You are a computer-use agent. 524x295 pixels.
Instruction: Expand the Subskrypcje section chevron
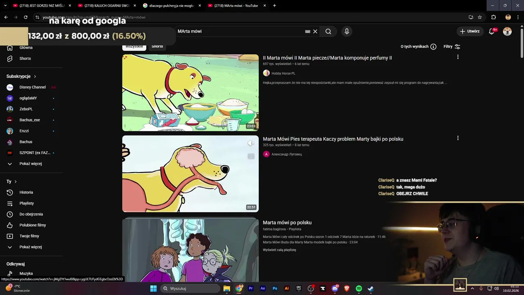point(35,77)
